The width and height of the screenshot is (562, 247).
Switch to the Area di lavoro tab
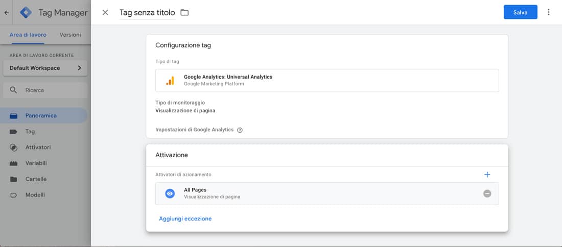point(28,35)
